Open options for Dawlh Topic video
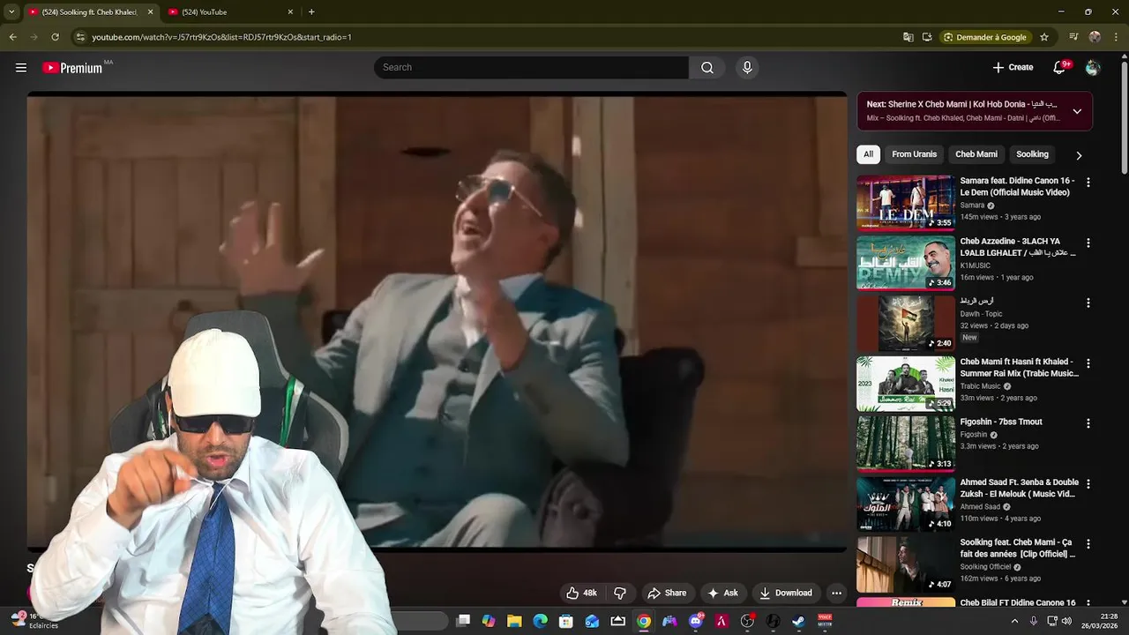This screenshot has width=1129, height=635. point(1088,303)
